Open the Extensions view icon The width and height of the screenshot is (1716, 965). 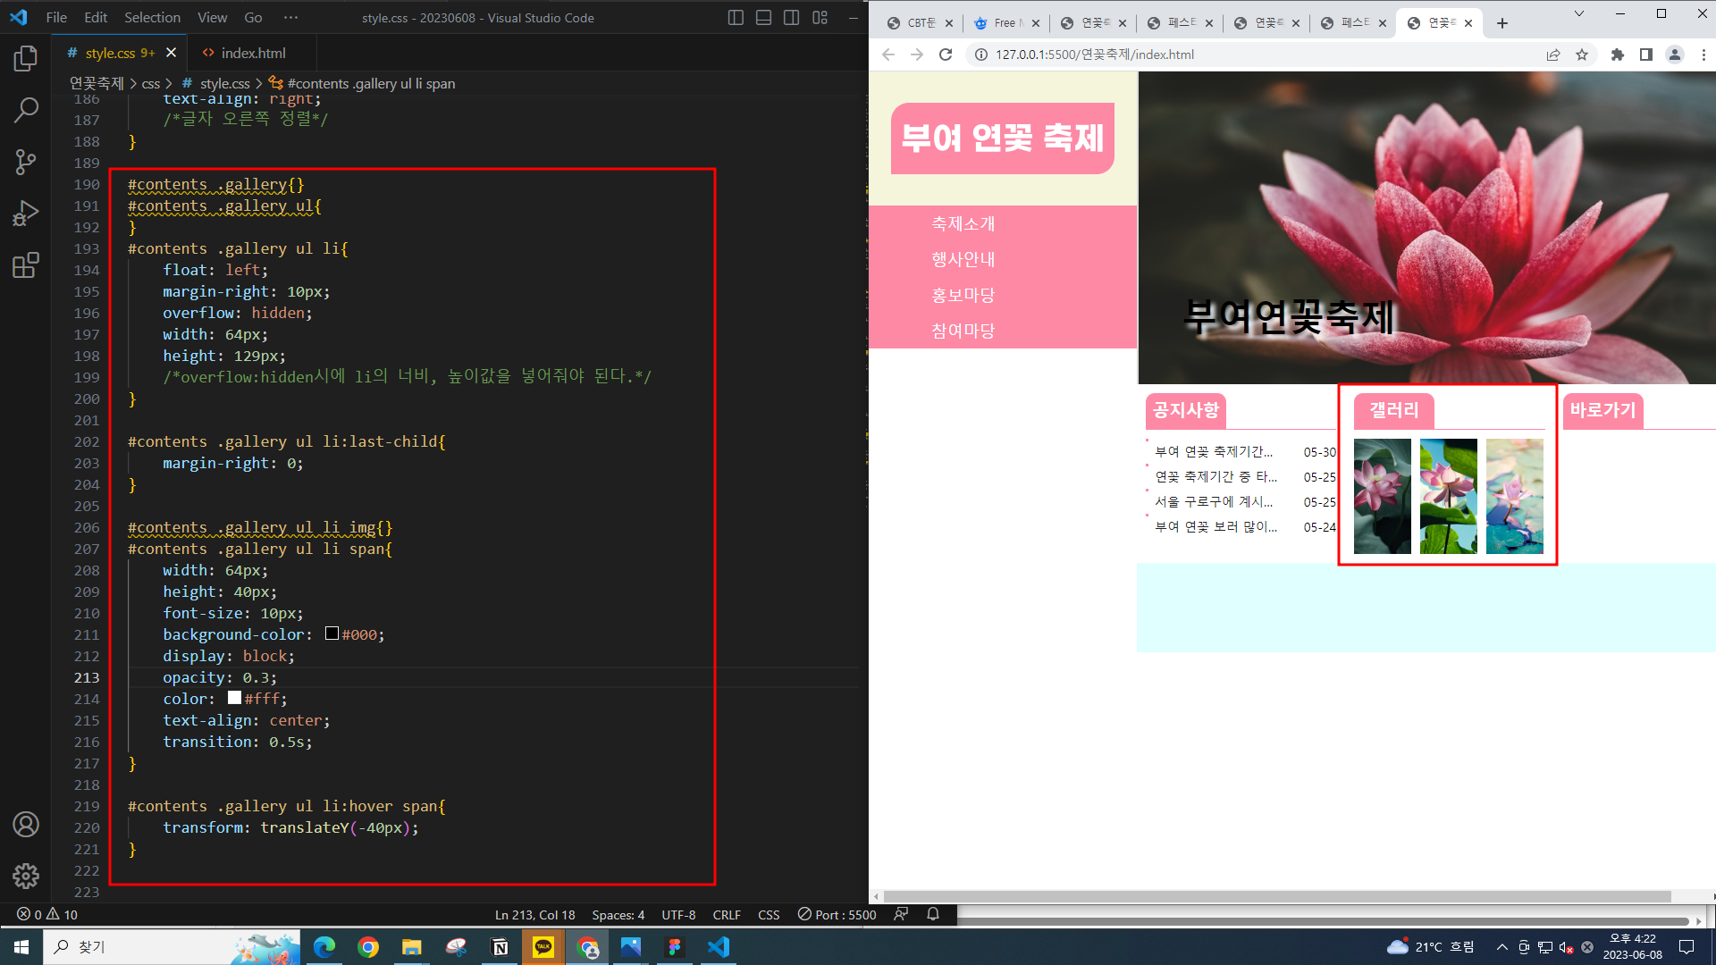tap(26, 265)
